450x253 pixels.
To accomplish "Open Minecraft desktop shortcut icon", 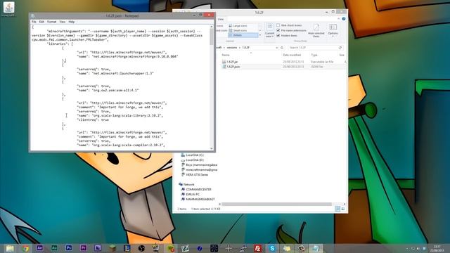I will point(8,8).
